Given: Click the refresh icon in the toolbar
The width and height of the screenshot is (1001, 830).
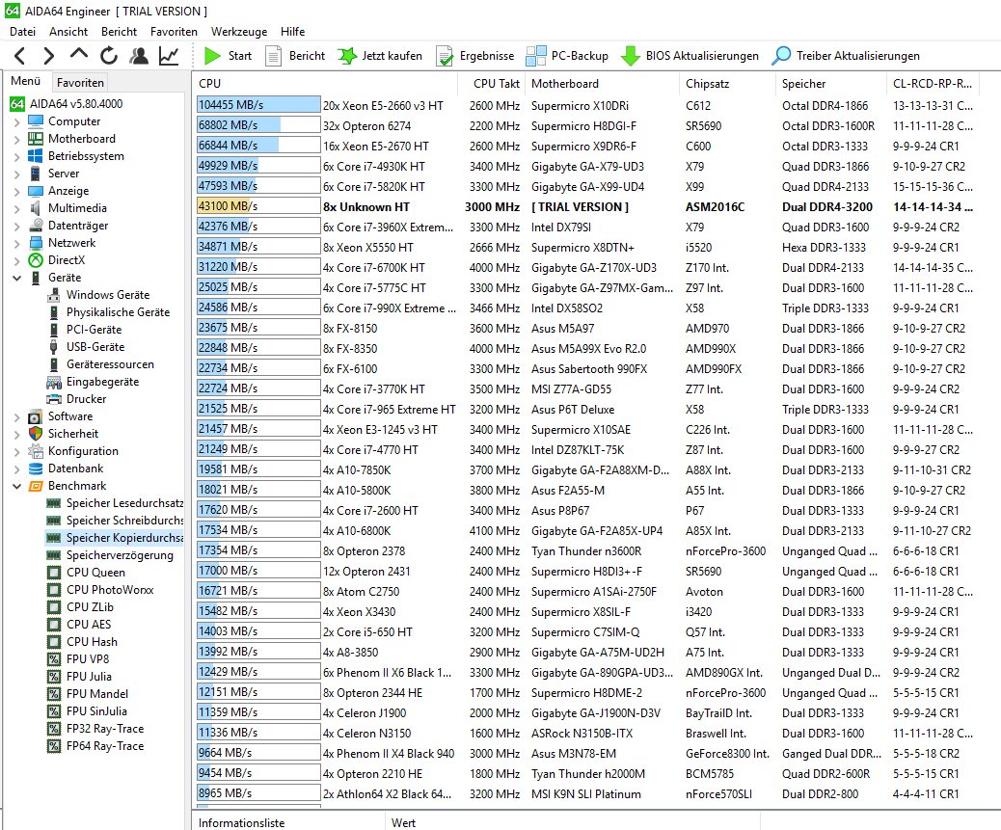Looking at the screenshot, I should [x=109, y=56].
